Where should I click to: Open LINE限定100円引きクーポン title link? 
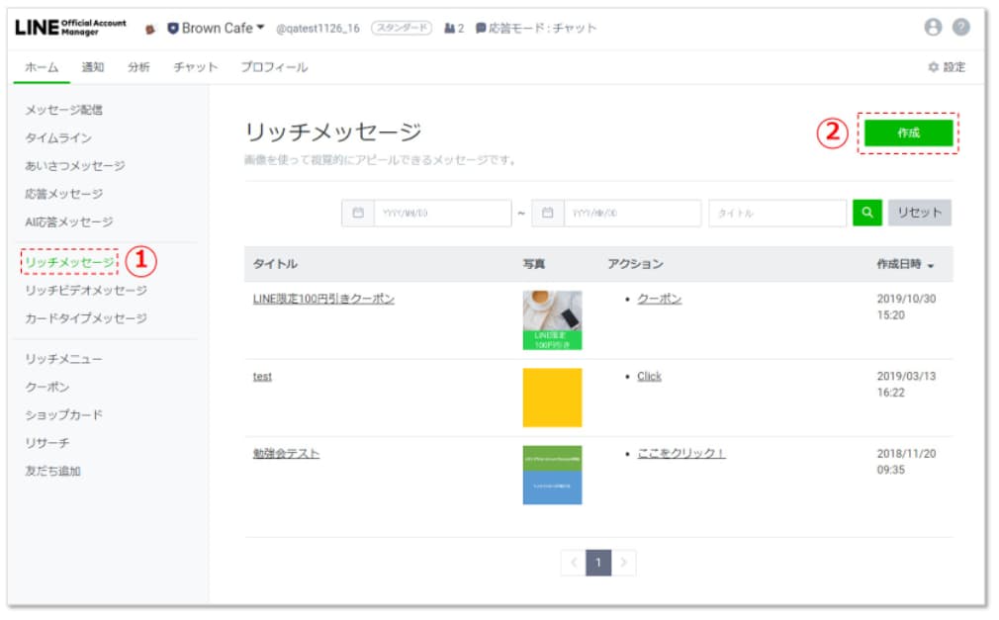pos(323,299)
